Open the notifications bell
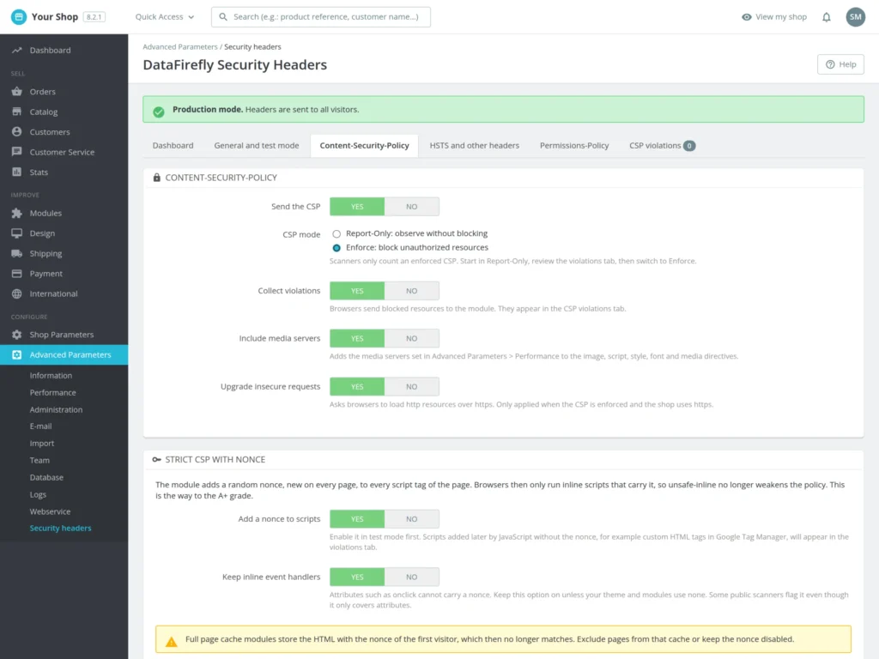Screen dimensions: 879x659 (x=827, y=17)
